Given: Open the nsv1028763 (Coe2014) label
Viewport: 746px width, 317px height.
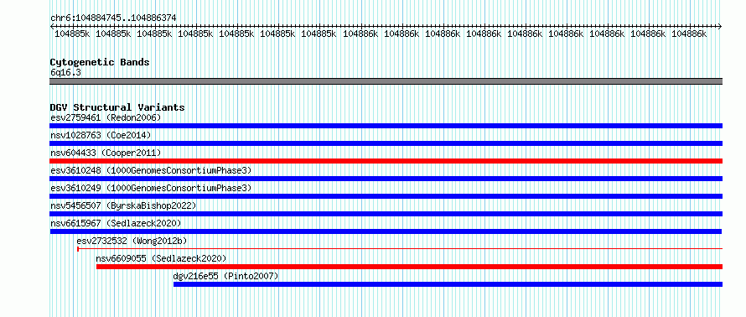Looking at the screenshot, I should pyautogui.click(x=101, y=135).
